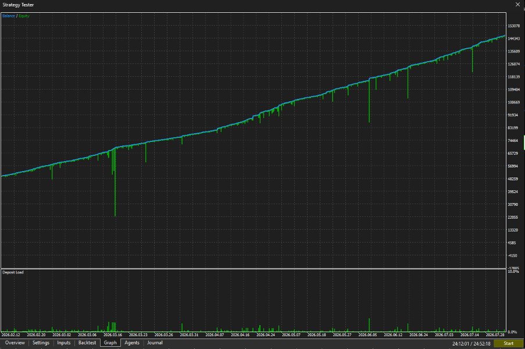Click the Strategy Tester title text

click(18, 5)
